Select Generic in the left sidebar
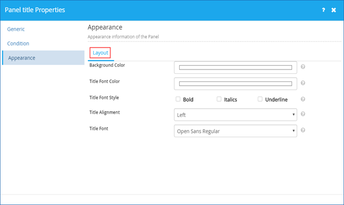This screenshot has height=205, width=344. (16, 29)
